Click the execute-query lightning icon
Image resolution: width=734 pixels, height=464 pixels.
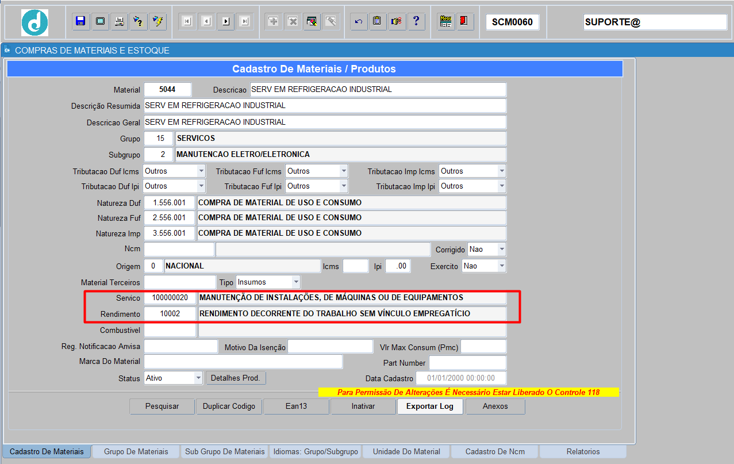[x=157, y=21]
